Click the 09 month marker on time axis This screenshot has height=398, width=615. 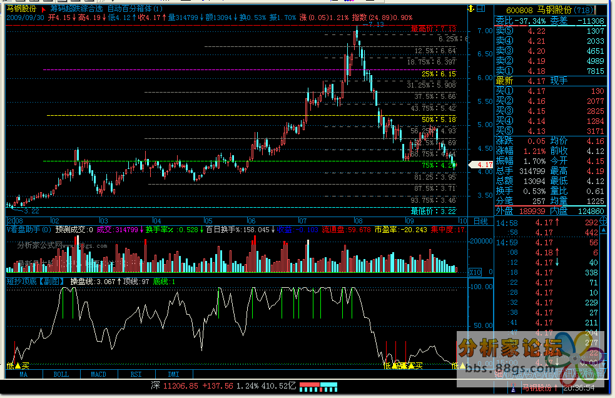[x=409, y=221]
